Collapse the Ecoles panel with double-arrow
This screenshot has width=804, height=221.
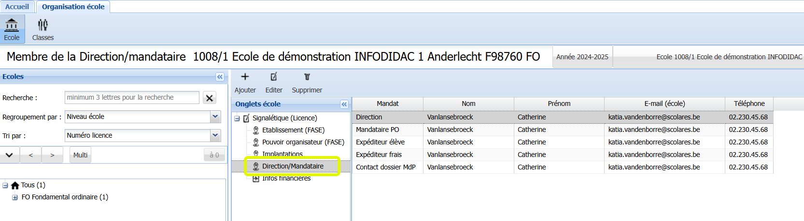[220, 77]
